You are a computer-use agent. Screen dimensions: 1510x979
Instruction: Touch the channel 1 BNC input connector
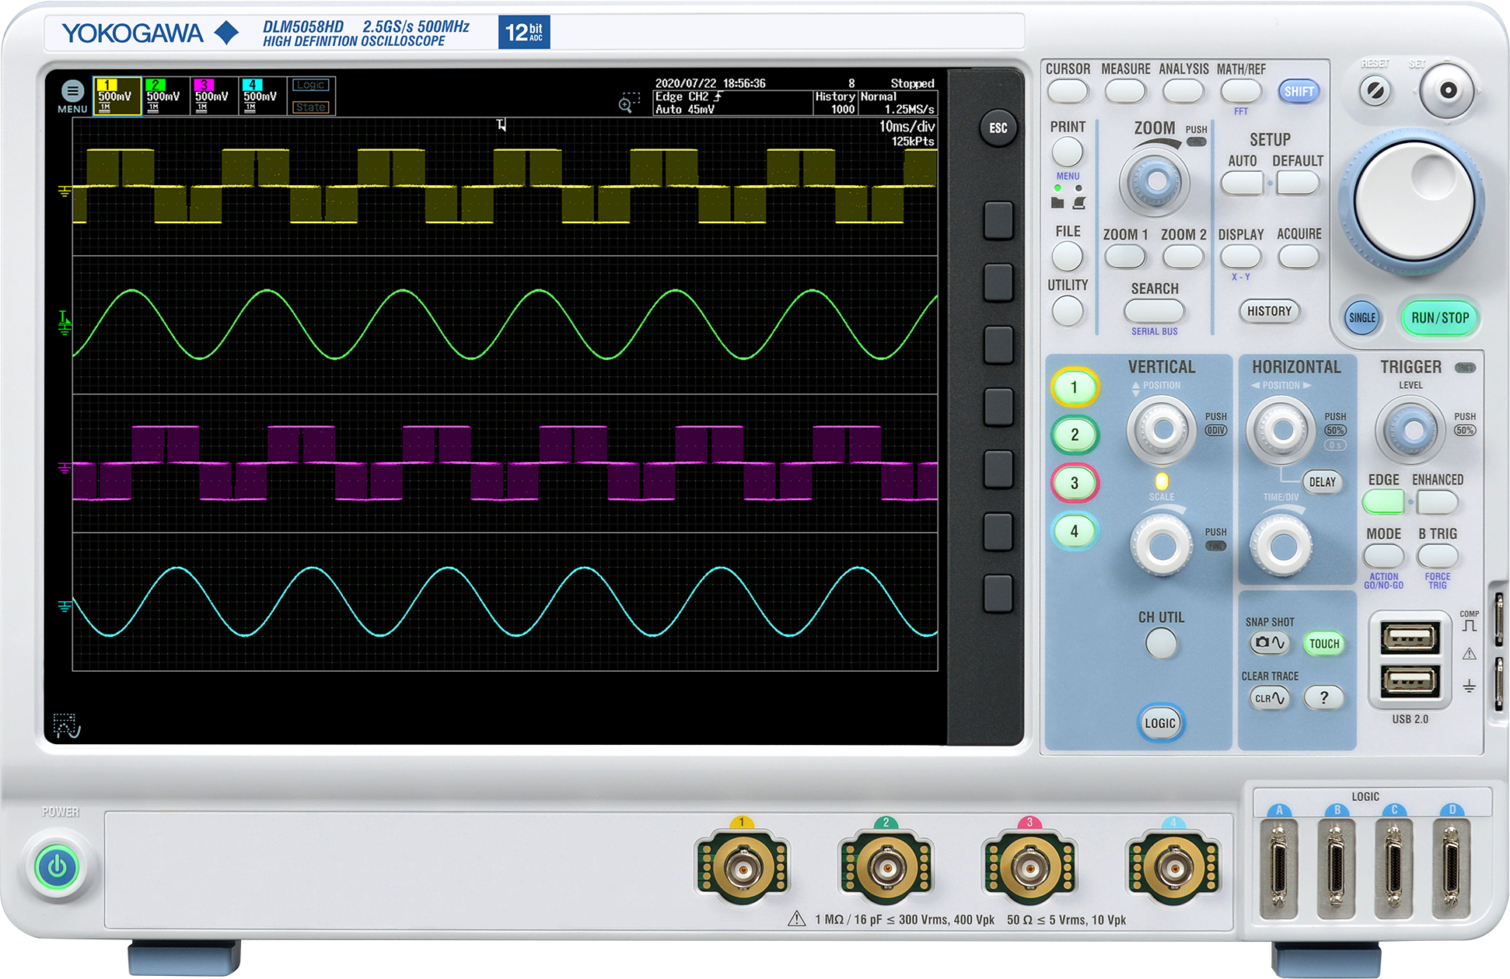pyautogui.click(x=743, y=866)
